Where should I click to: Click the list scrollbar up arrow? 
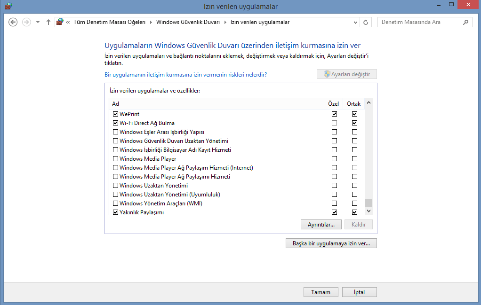click(x=369, y=103)
